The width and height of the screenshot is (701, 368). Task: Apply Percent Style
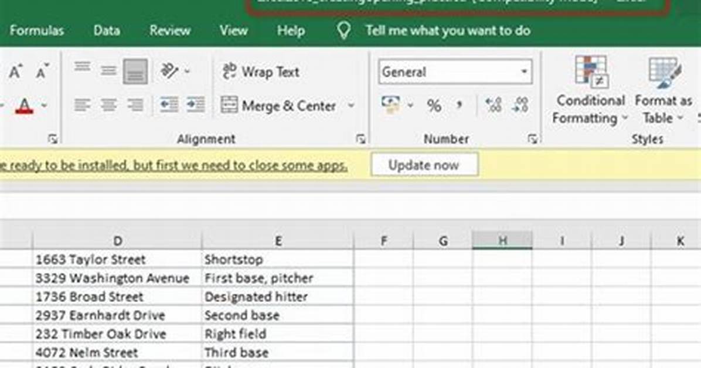434,106
